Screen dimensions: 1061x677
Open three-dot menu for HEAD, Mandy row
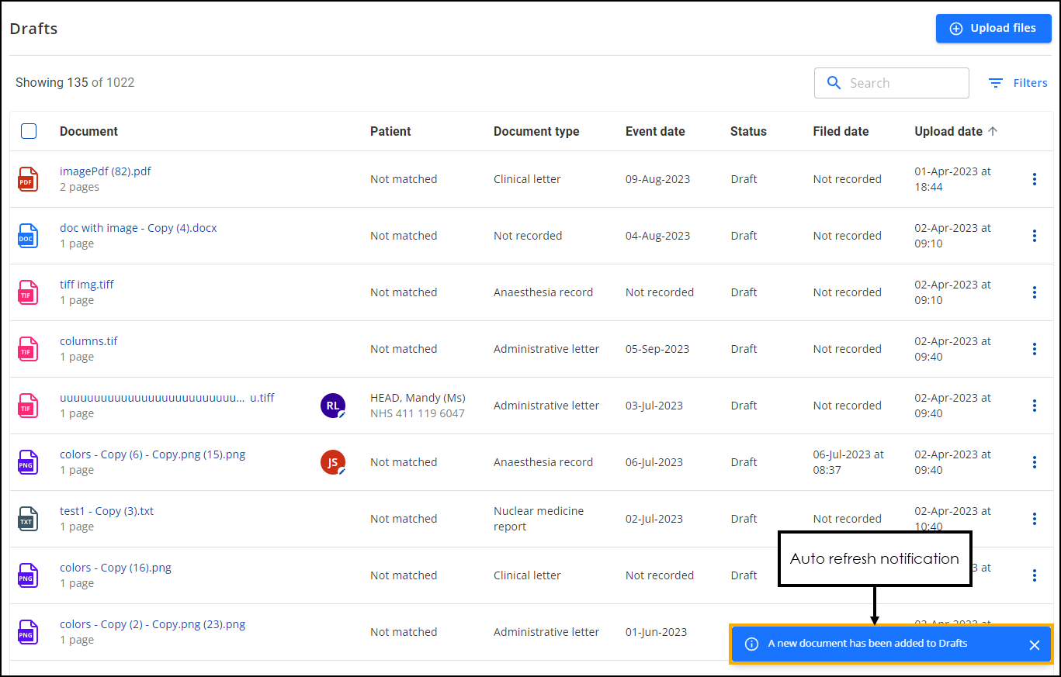coord(1034,406)
